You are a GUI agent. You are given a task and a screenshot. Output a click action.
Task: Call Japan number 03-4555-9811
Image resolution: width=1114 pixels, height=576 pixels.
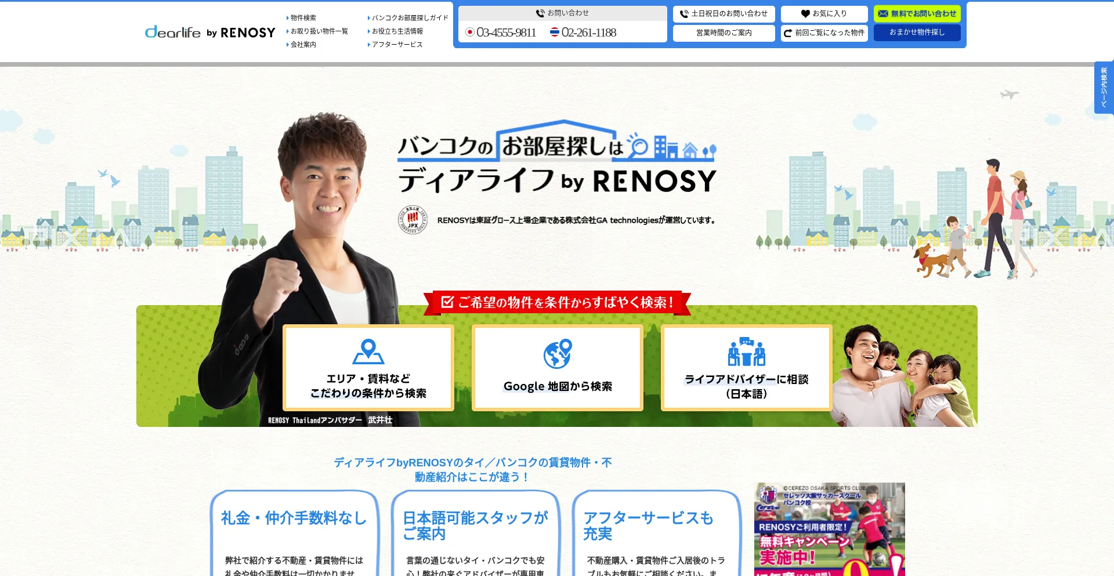(x=501, y=32)
